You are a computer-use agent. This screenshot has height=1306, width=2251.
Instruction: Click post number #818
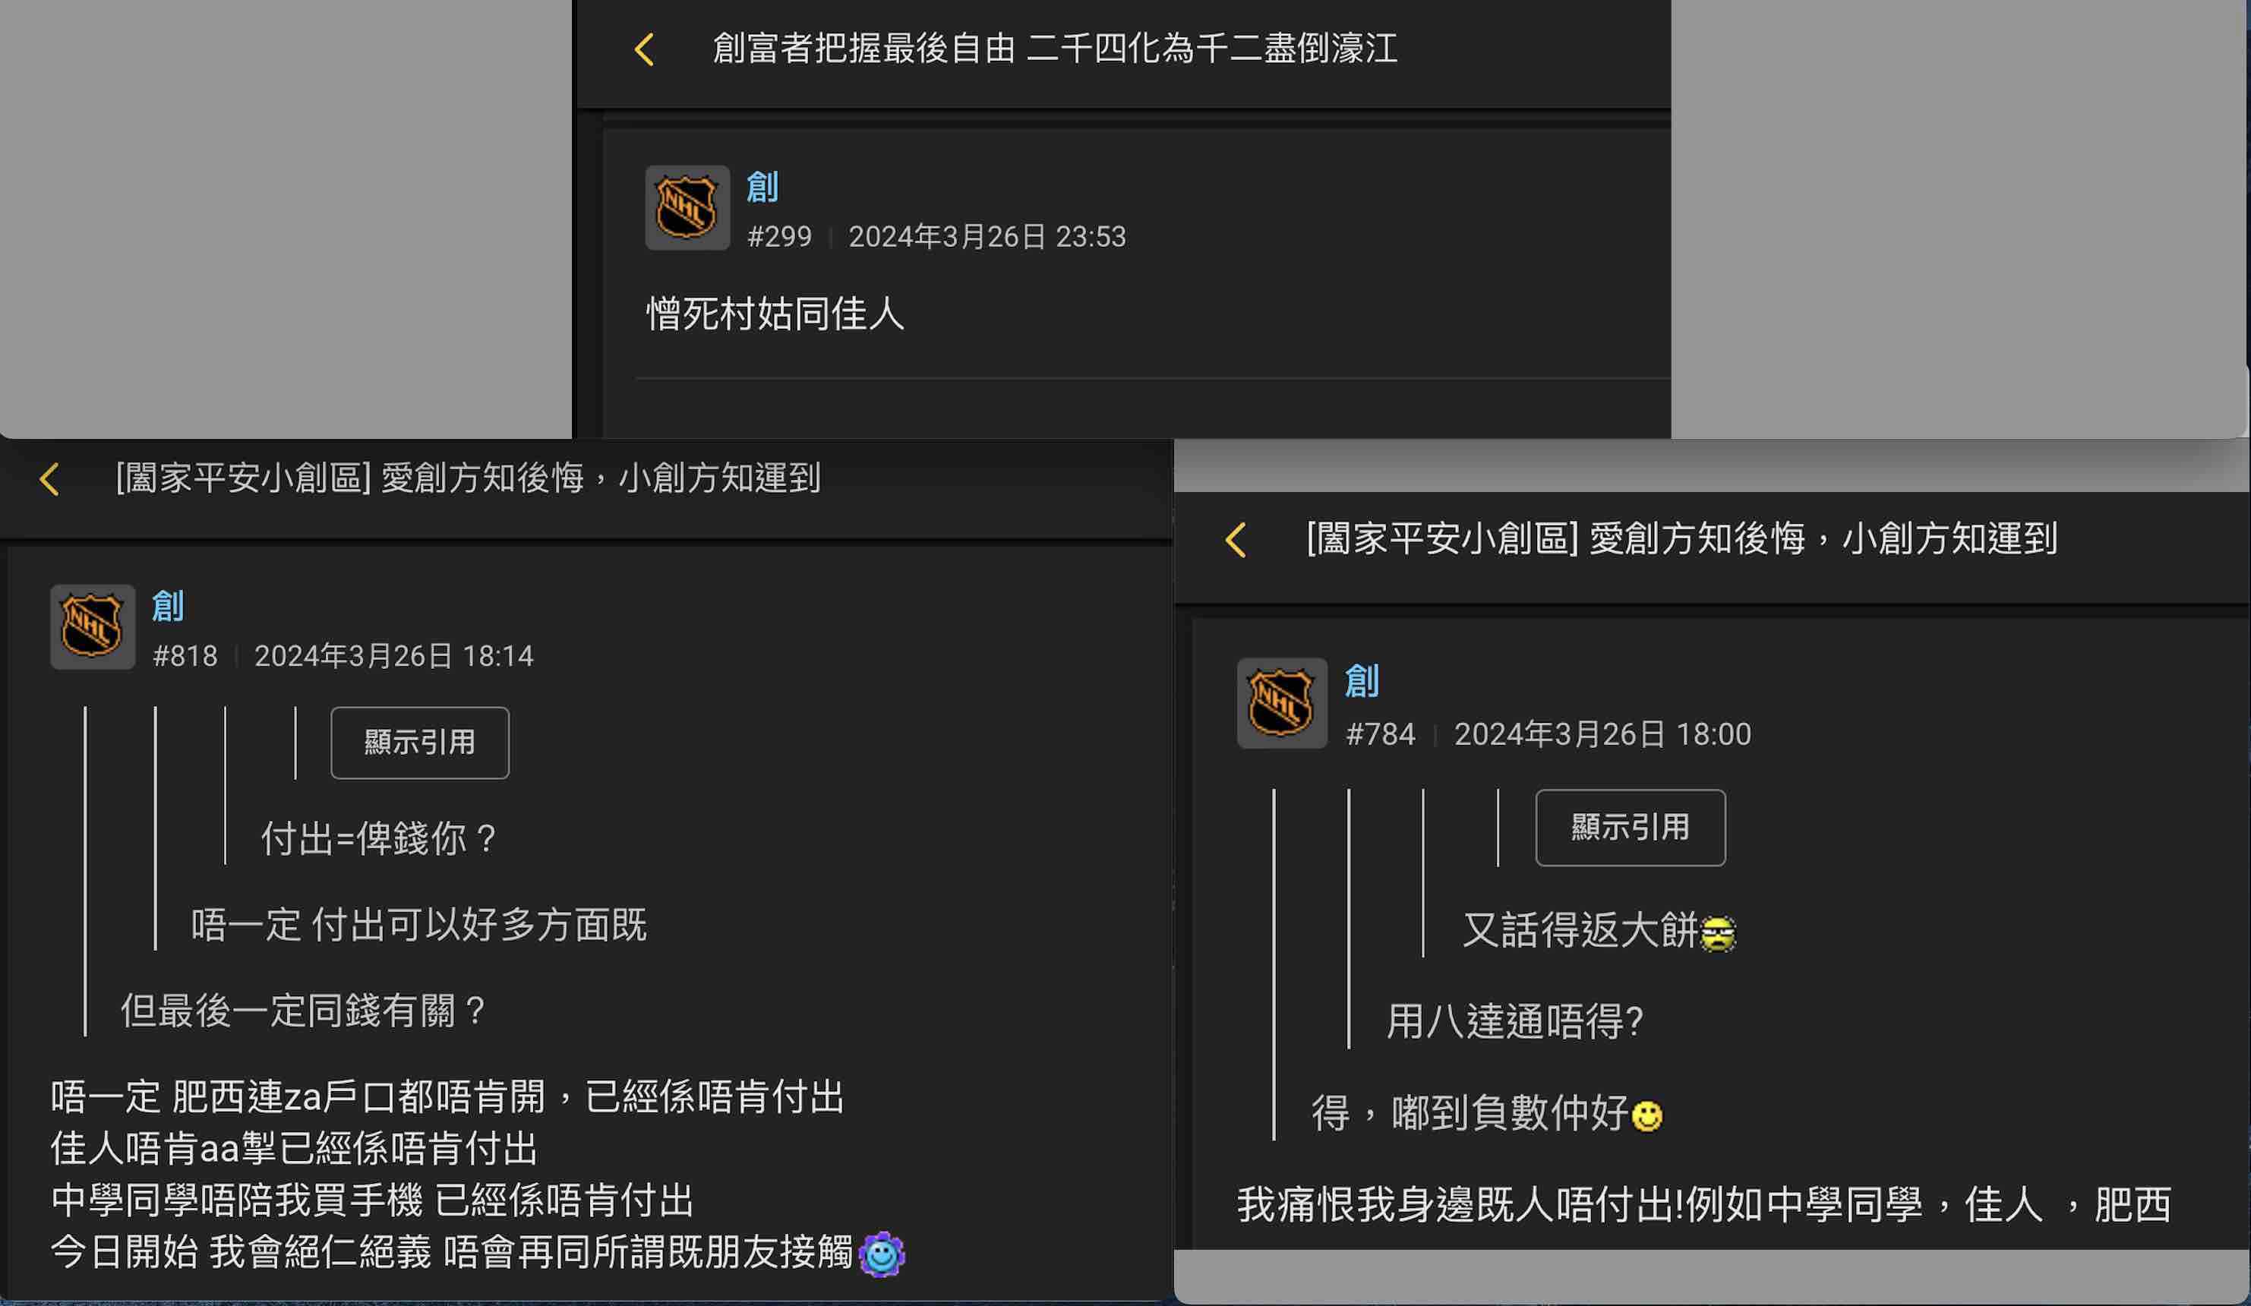tap(185, 657)
